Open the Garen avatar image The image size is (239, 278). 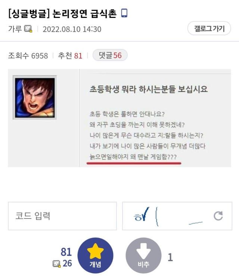coord(35,98)
